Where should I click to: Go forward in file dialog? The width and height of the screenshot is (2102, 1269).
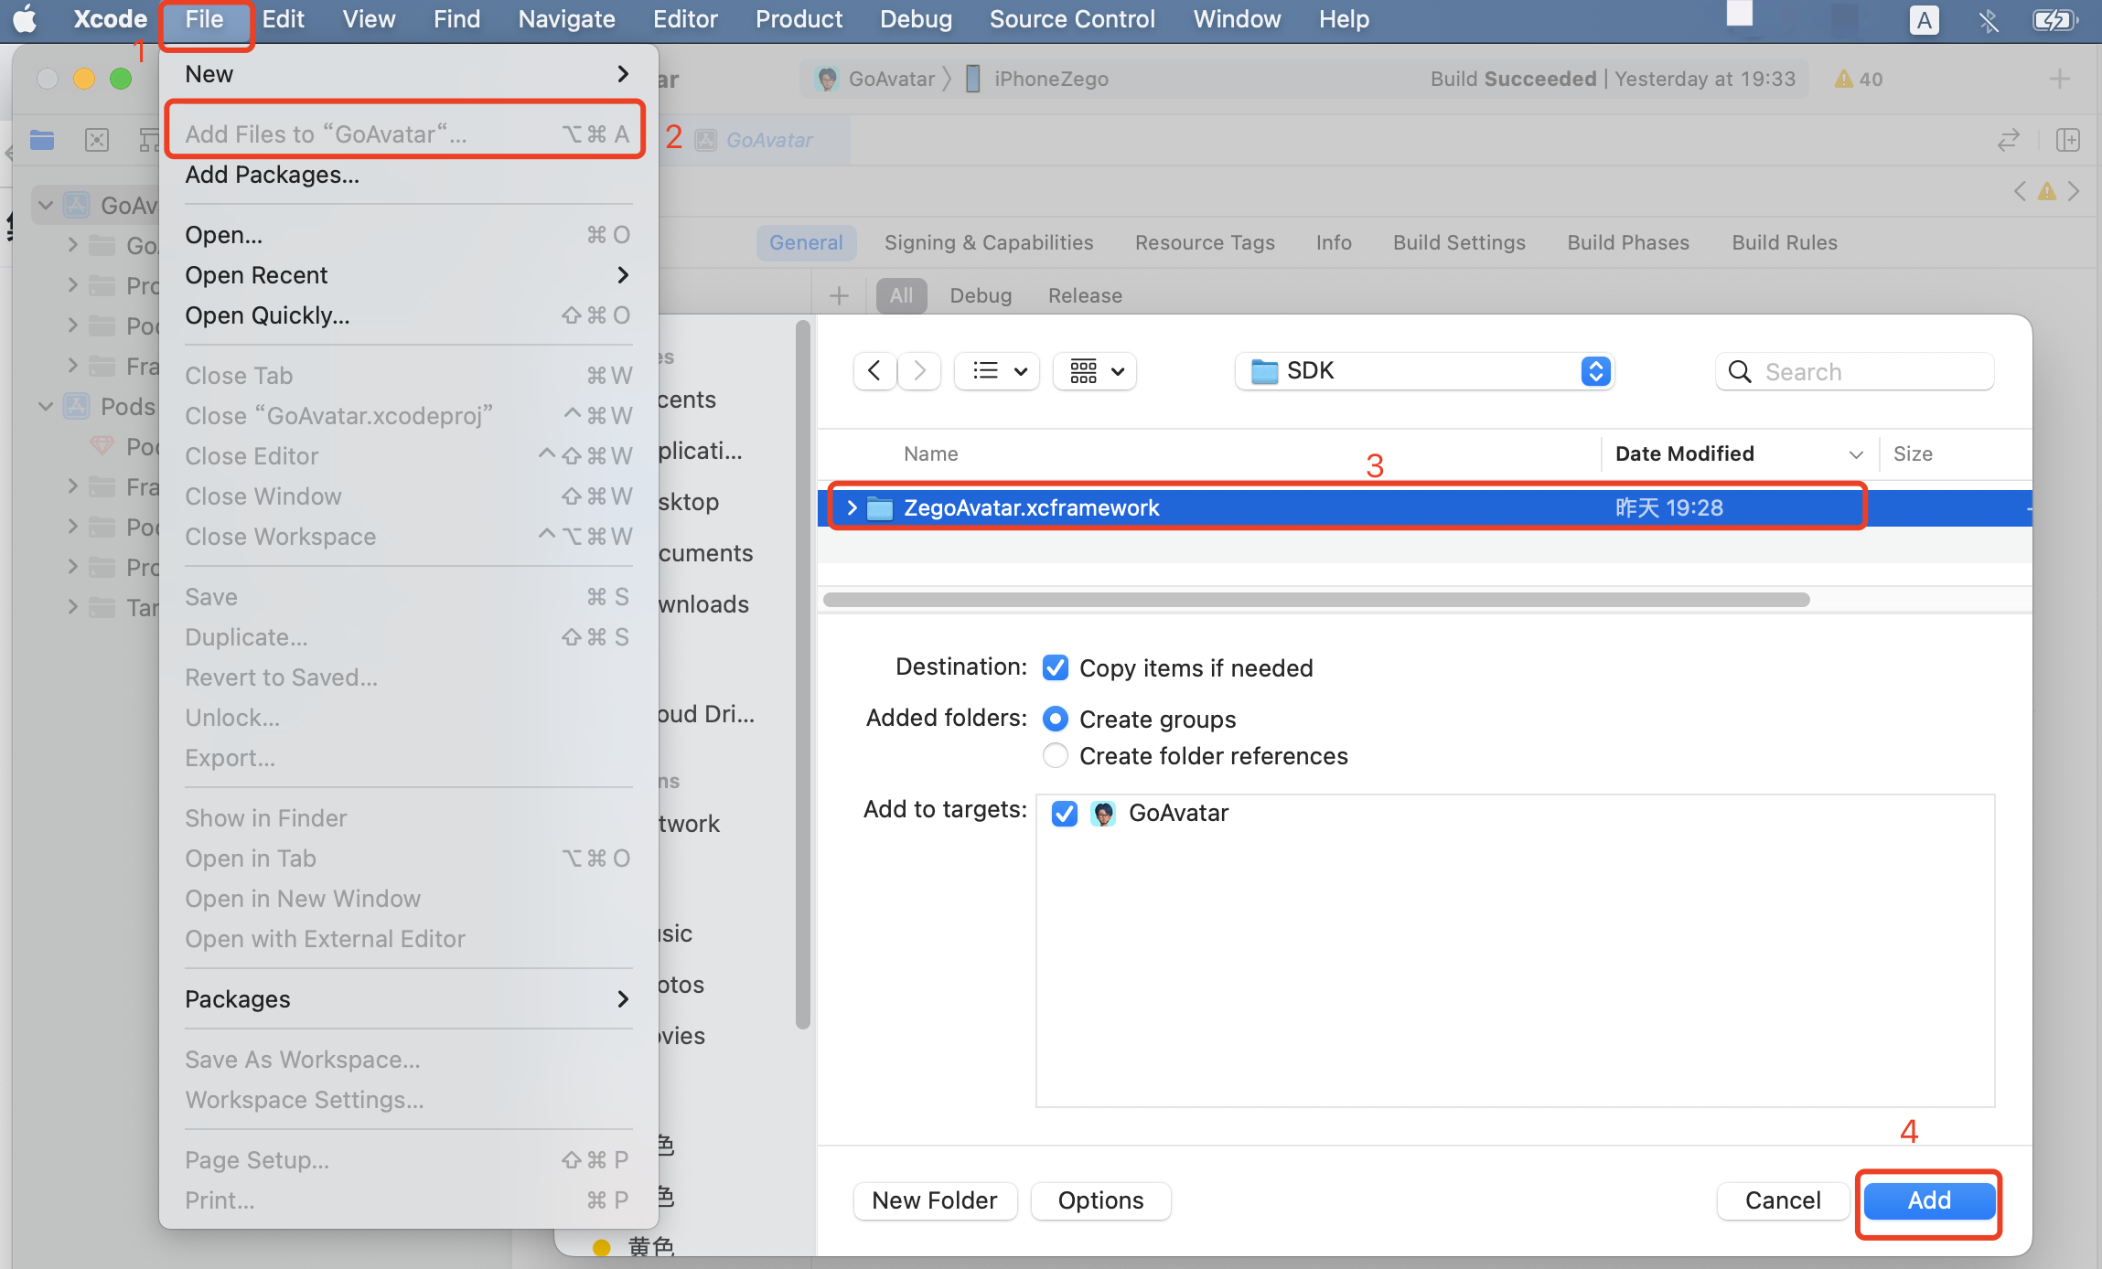(x=919, y=371)
